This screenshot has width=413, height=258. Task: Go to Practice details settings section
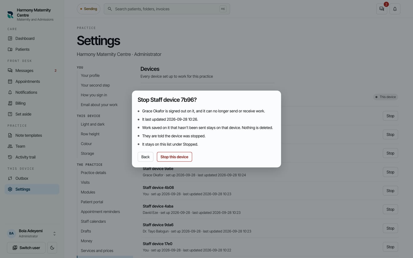tap(93, 173)
